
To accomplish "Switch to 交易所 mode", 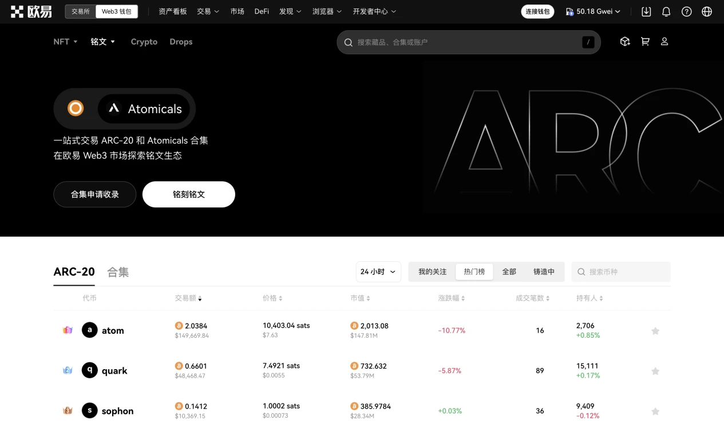I will (x=81, y=11).
